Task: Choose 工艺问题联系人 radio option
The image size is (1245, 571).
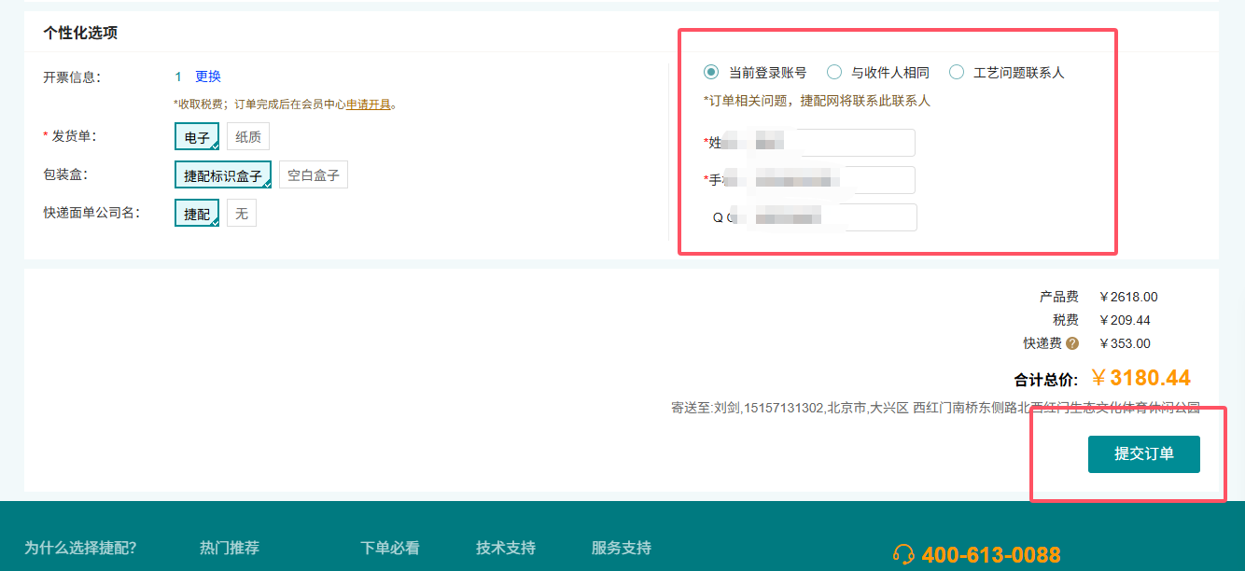Action: (x=957, y=72)
